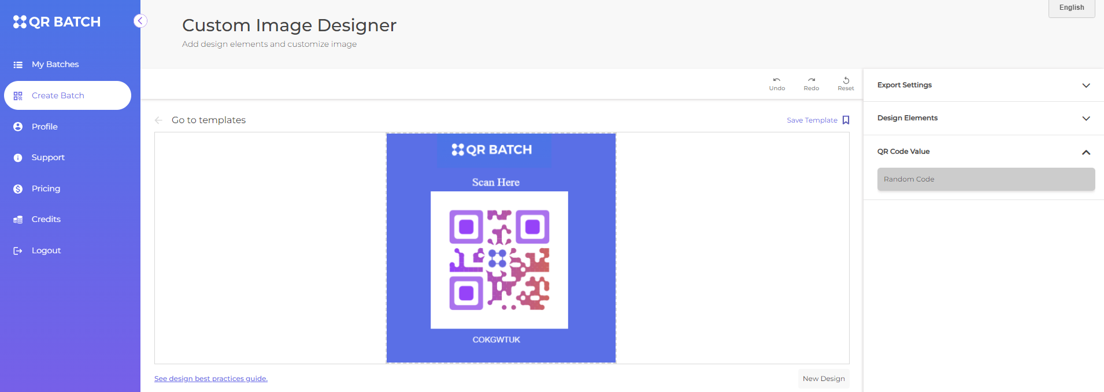Click the QR Code Value chevron arrow
Screen dimensions: 1104x392
[x=1086, y=152]
